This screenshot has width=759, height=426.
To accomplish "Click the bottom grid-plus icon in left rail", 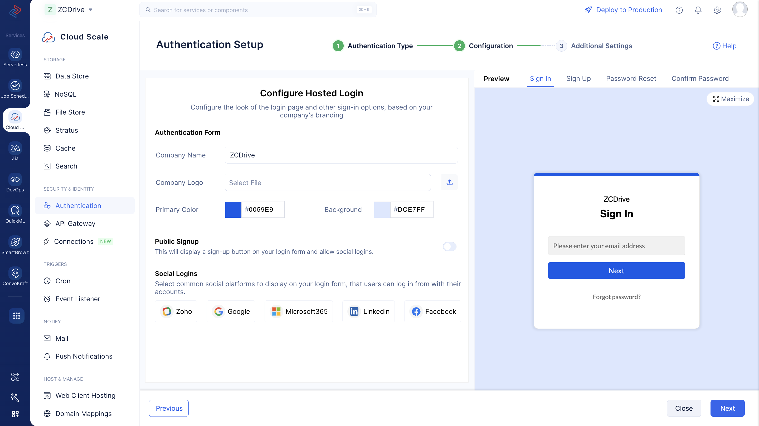I will 15,414.
